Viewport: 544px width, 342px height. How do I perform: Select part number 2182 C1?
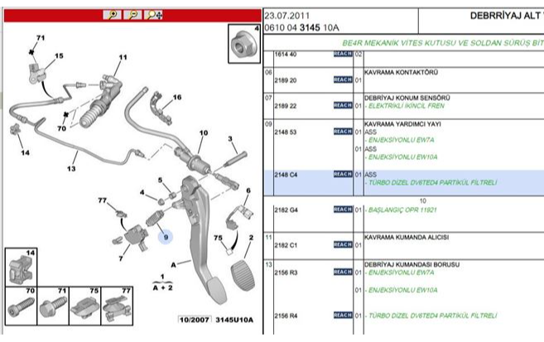coord(286,246)
